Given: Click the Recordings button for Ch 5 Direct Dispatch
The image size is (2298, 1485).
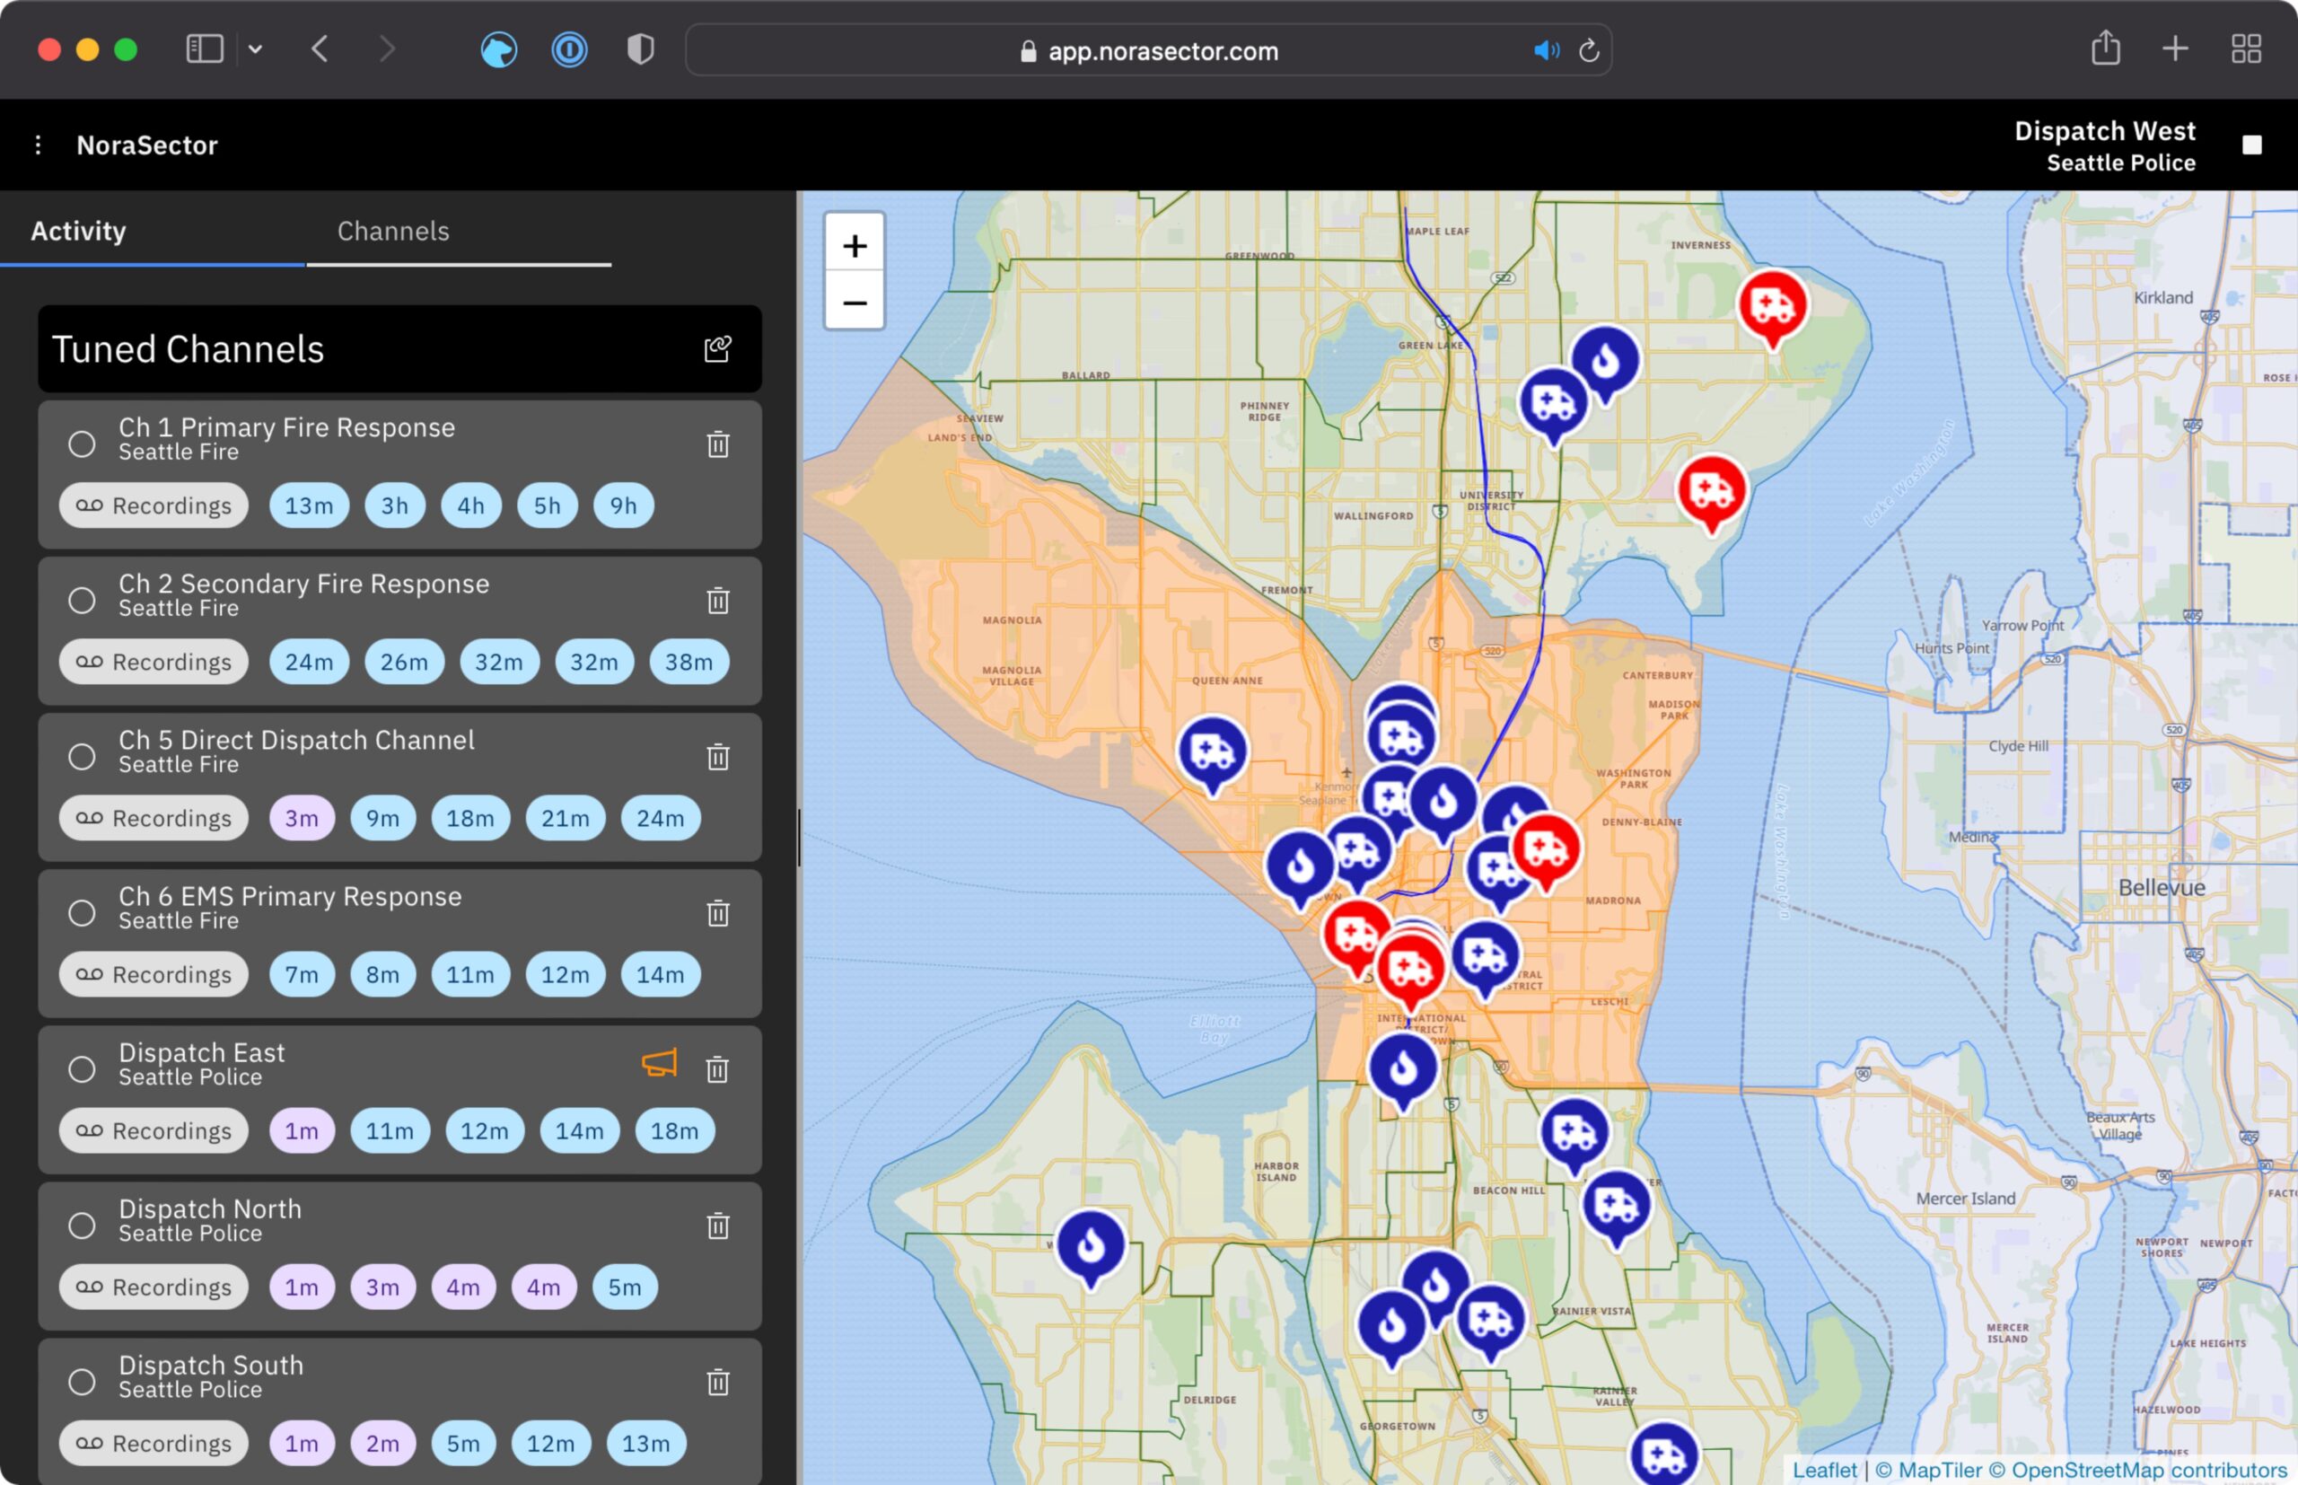Looking at the screenshot, I should coord(153,818).
